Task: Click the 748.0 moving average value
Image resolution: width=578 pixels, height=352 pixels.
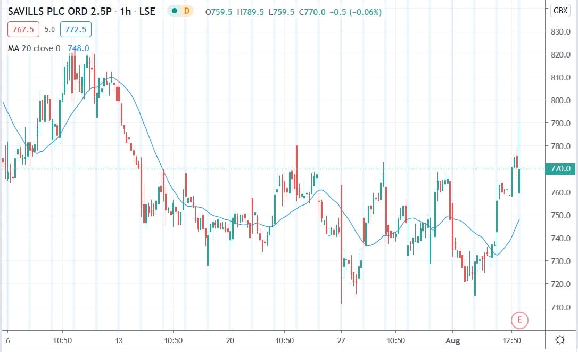Action: click(x=79, y=48)
